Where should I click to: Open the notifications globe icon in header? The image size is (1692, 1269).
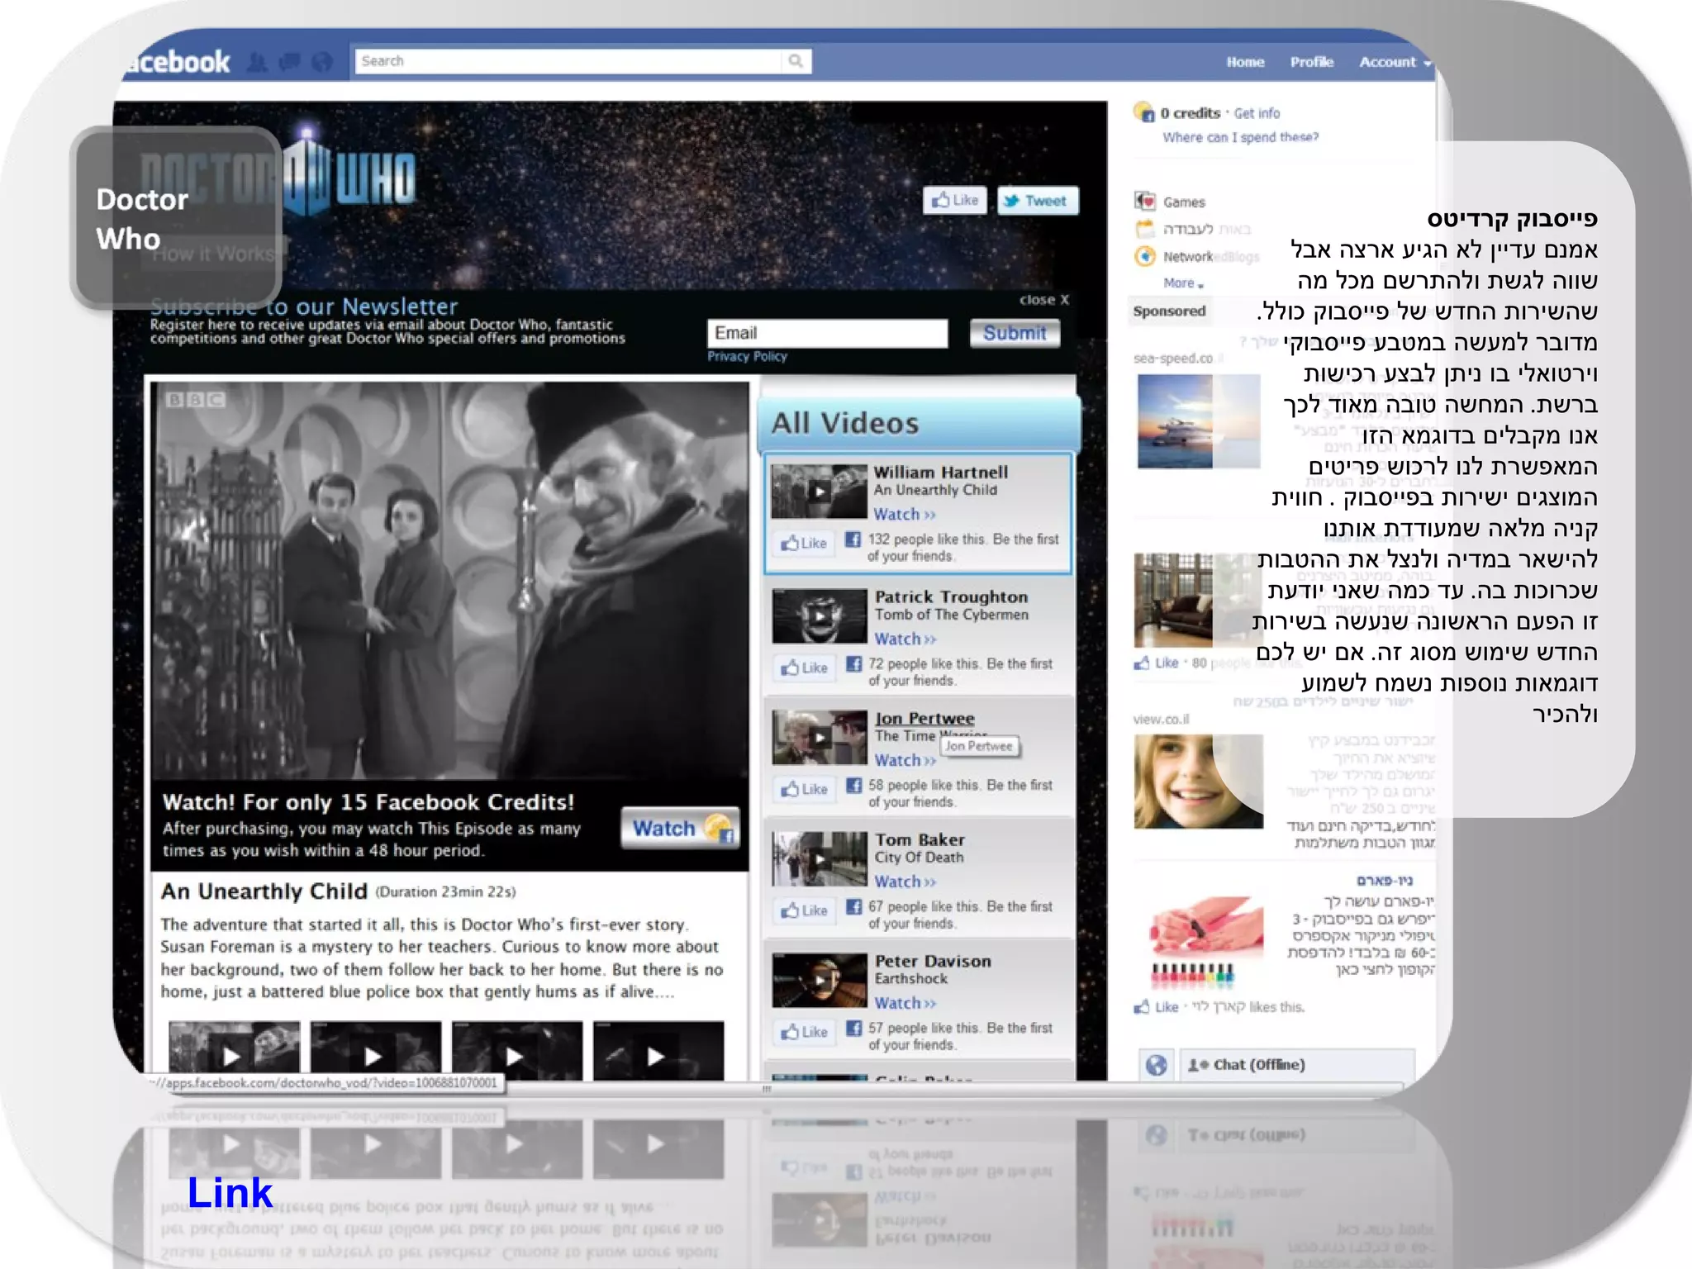coord(322,62)
